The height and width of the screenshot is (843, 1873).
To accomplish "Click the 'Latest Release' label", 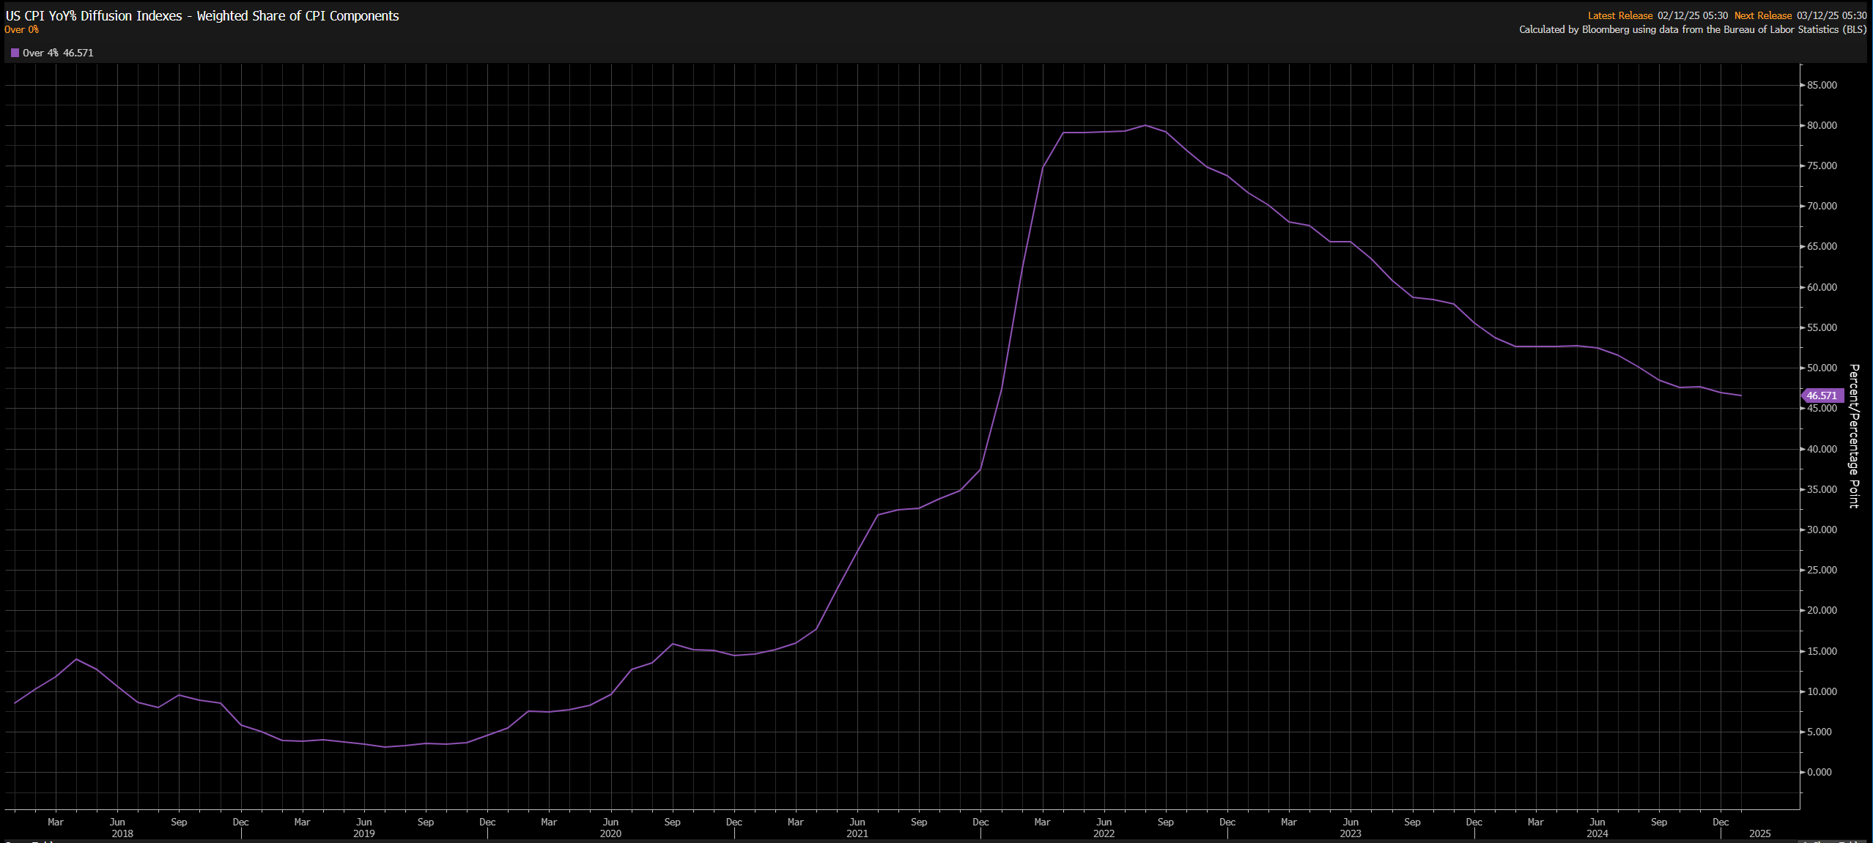I will click(1620, 15).
